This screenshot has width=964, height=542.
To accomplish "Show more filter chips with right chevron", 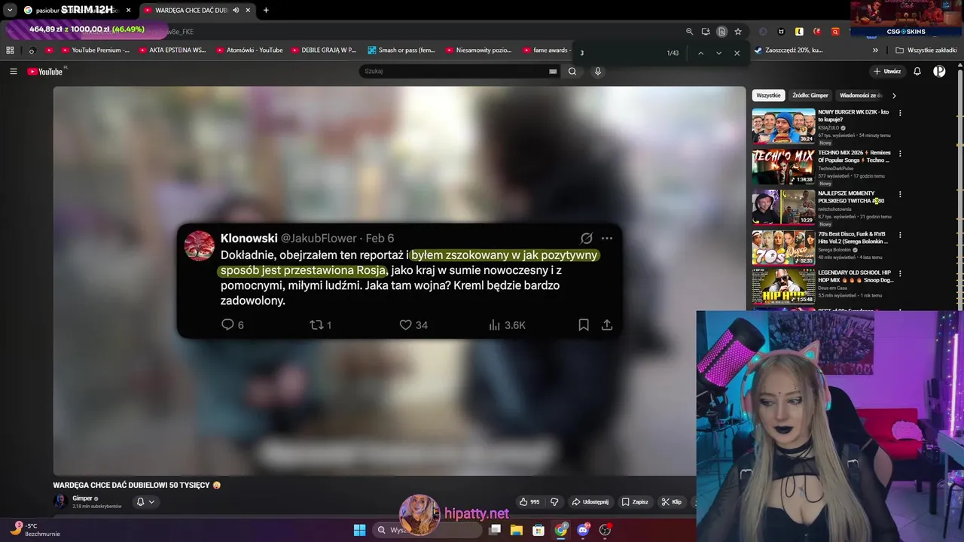I will point(894,96).
